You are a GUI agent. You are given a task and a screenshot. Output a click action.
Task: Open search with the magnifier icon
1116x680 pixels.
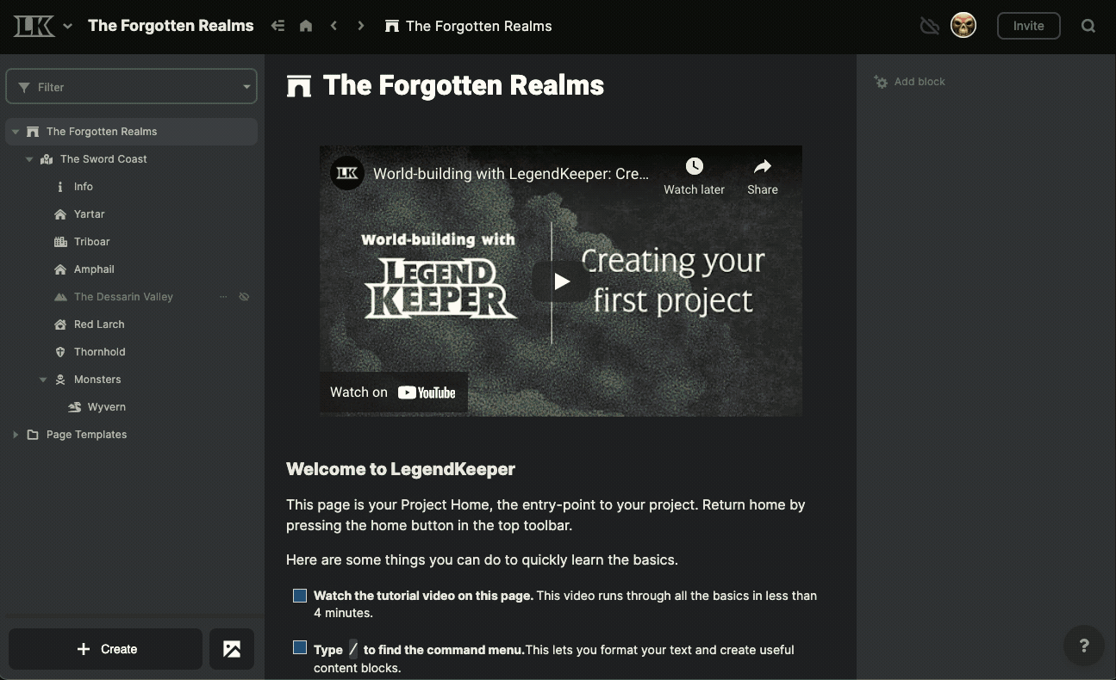[x=1088, y=26]
